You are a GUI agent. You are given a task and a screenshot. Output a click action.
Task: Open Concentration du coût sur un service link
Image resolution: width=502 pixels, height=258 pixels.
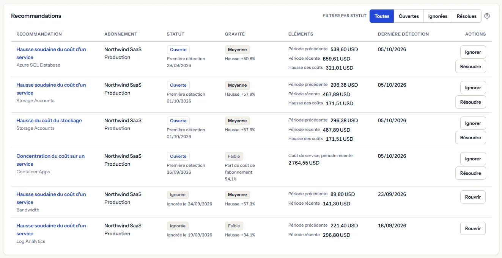(50, 160)
